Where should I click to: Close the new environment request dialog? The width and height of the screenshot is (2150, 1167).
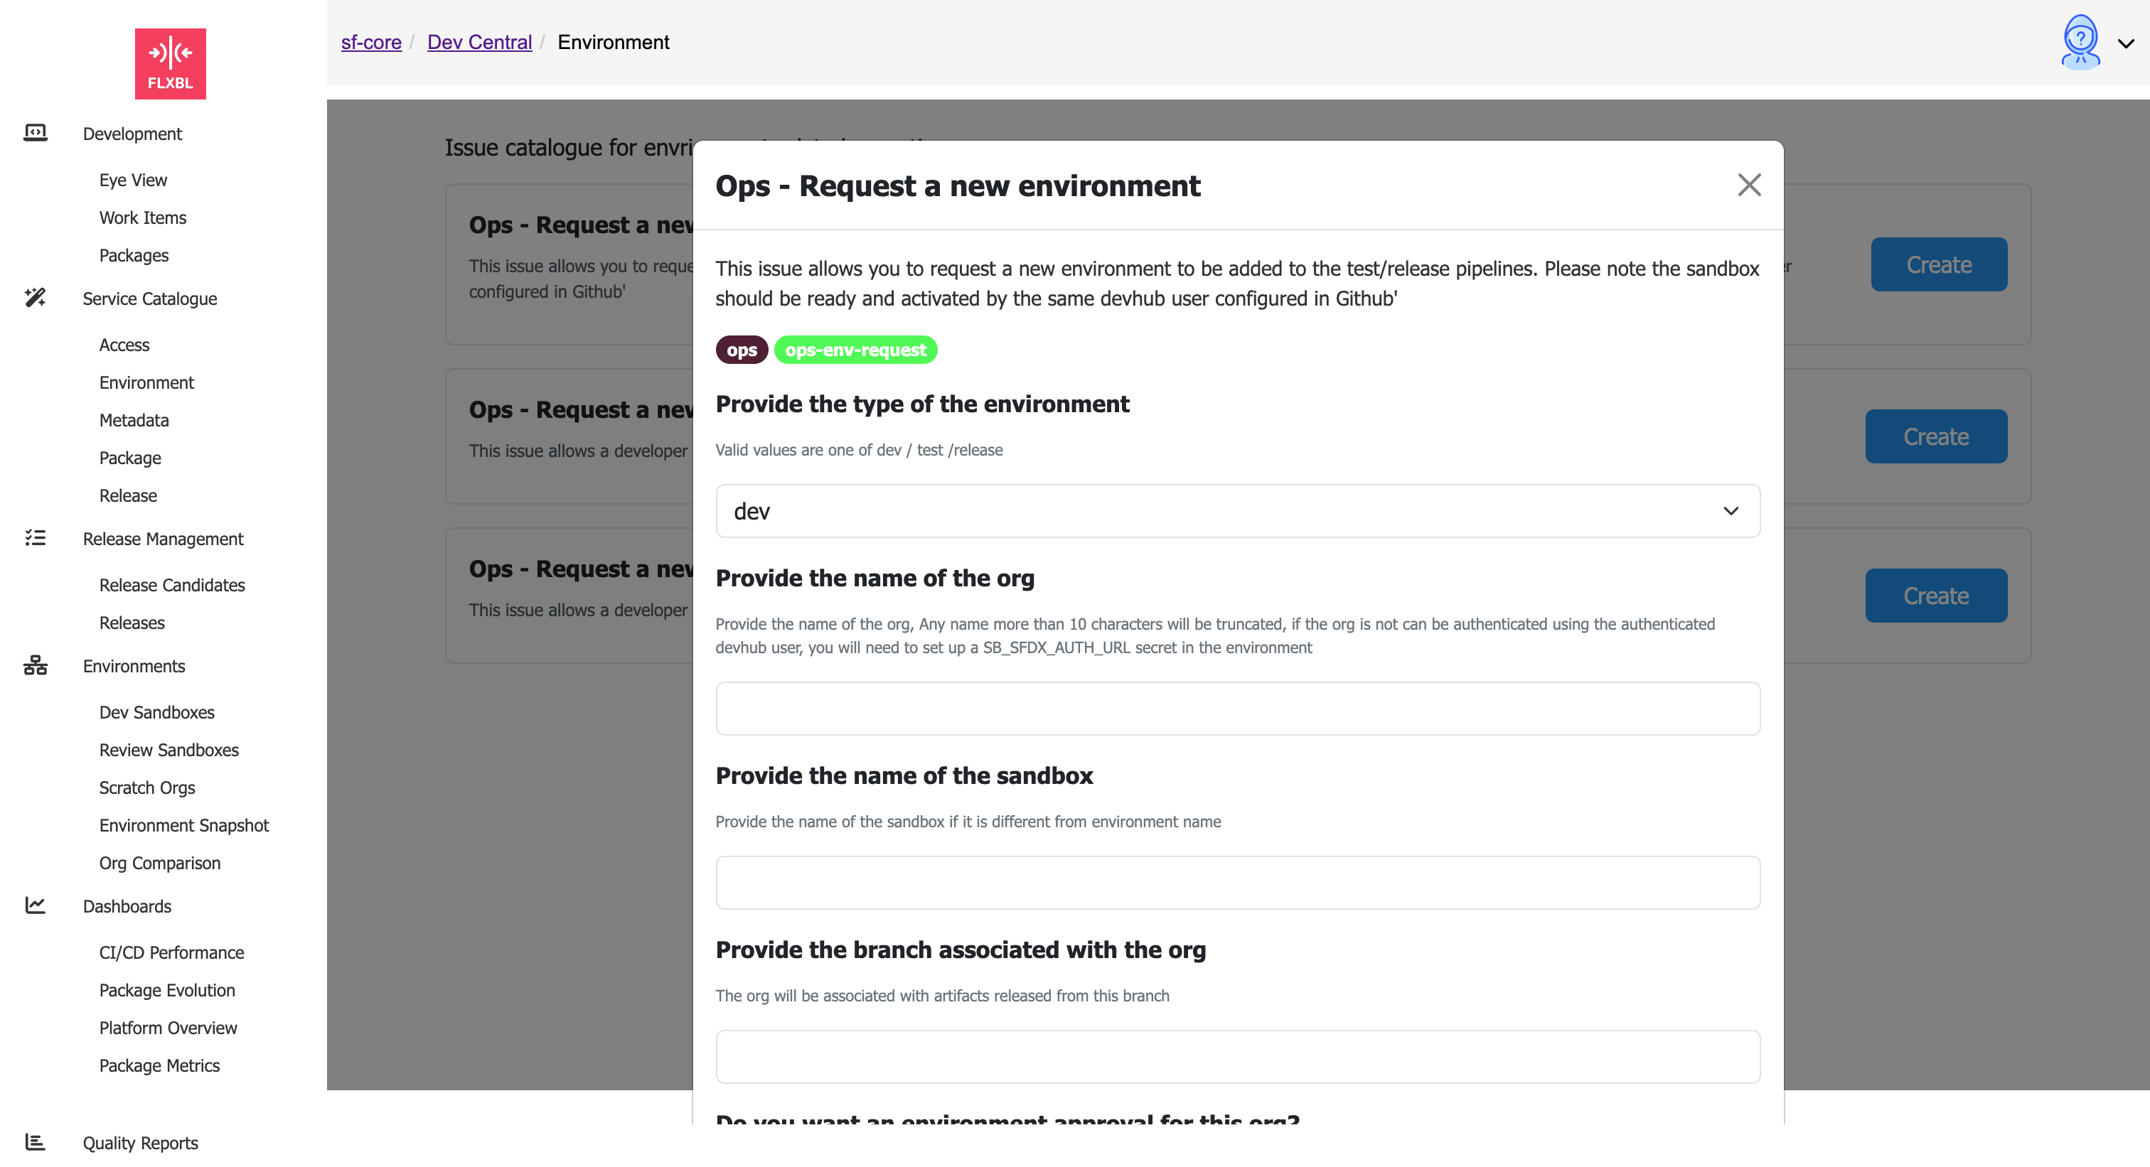tap(1748, 185)
